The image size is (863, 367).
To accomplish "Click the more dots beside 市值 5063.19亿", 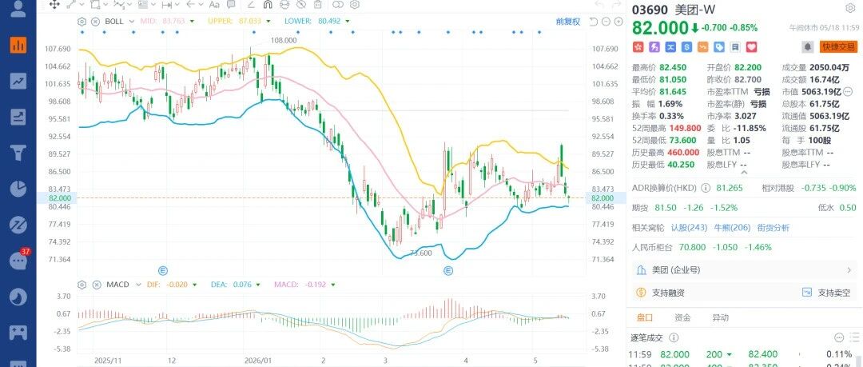I will coord(848,91).
